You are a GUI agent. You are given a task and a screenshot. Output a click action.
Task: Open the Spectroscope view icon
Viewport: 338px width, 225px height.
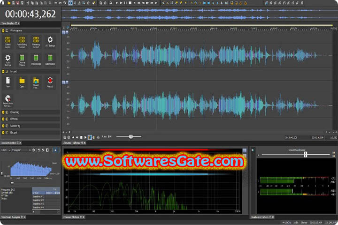(50, 60)
